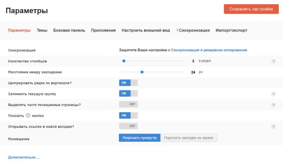Click the column count value 3
The height and width of the screenshot is (163, 283).
tap(193, 61)
